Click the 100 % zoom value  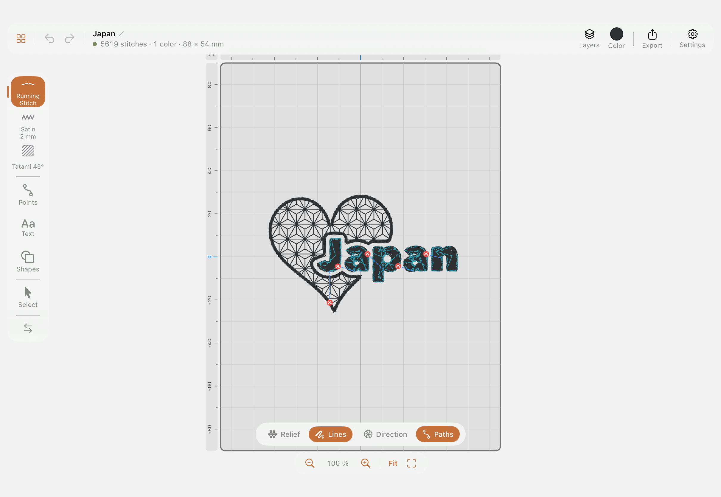tap(338, 463)
